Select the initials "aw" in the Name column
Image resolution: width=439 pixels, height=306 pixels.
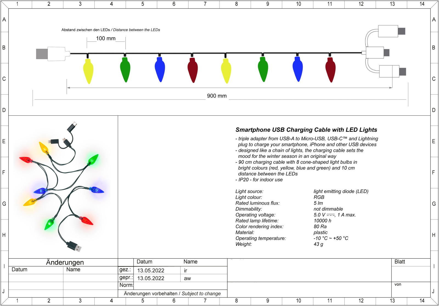click(x=187, y=279)
